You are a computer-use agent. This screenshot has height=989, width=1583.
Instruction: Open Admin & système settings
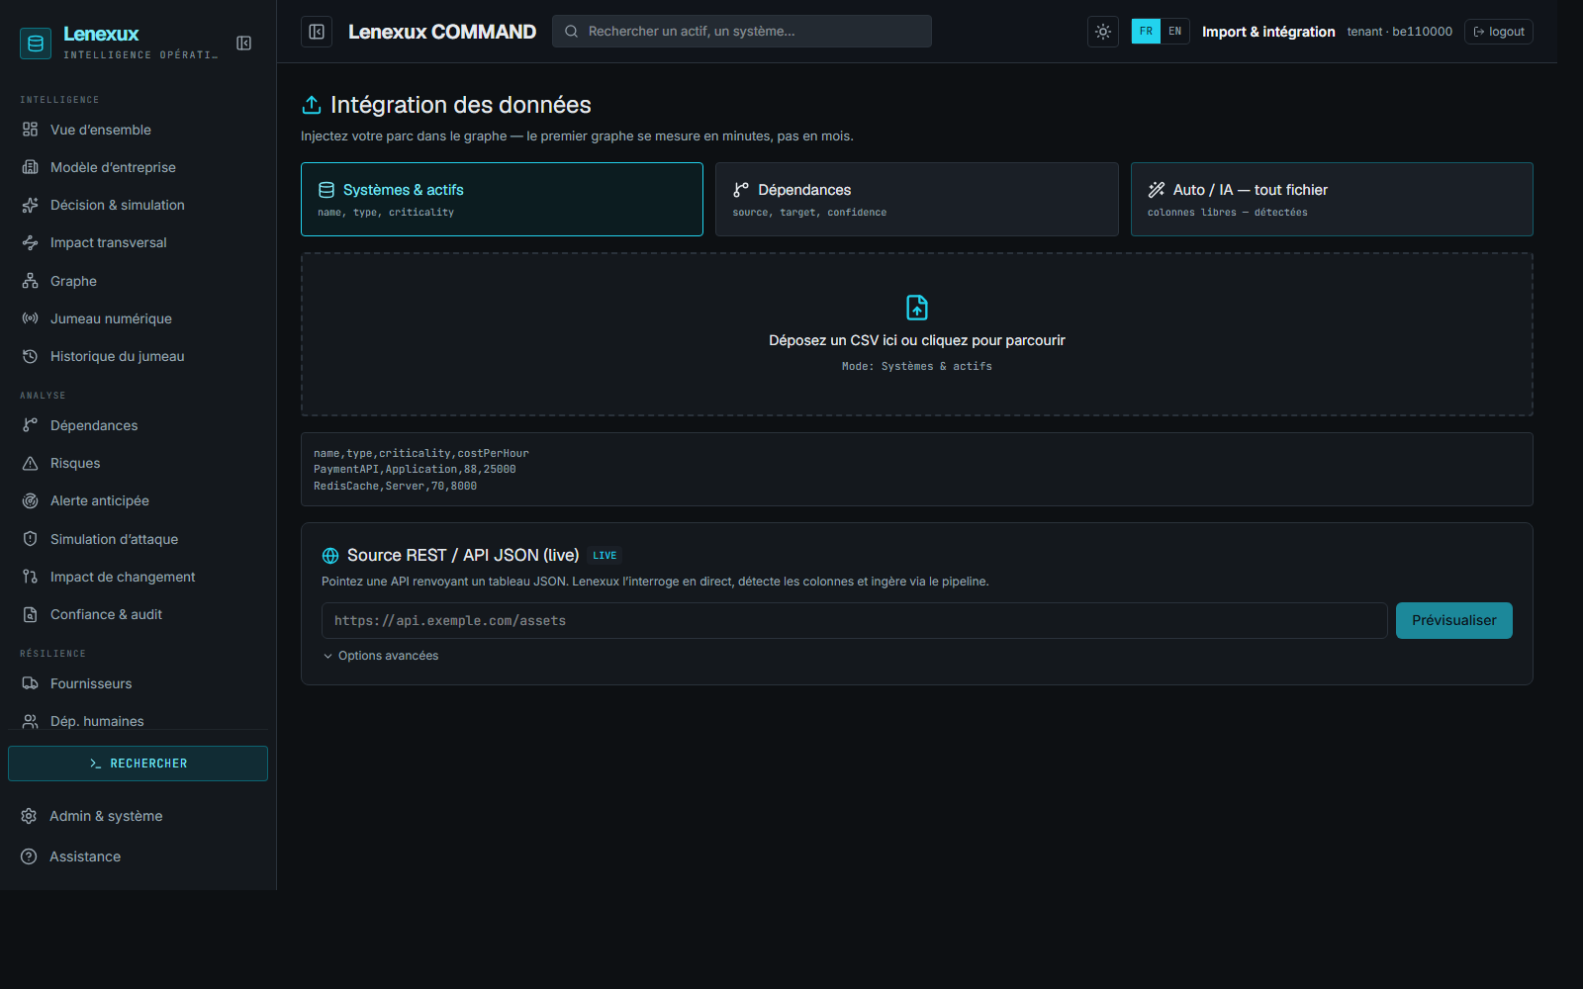139,816
